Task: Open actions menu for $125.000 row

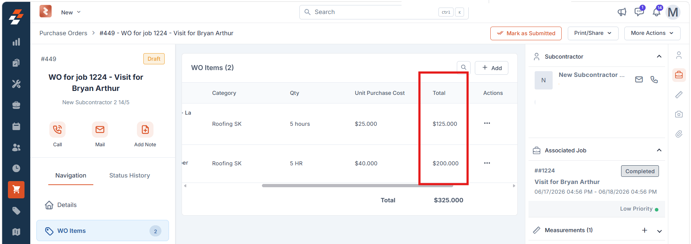Action: [x=487, y=123]
